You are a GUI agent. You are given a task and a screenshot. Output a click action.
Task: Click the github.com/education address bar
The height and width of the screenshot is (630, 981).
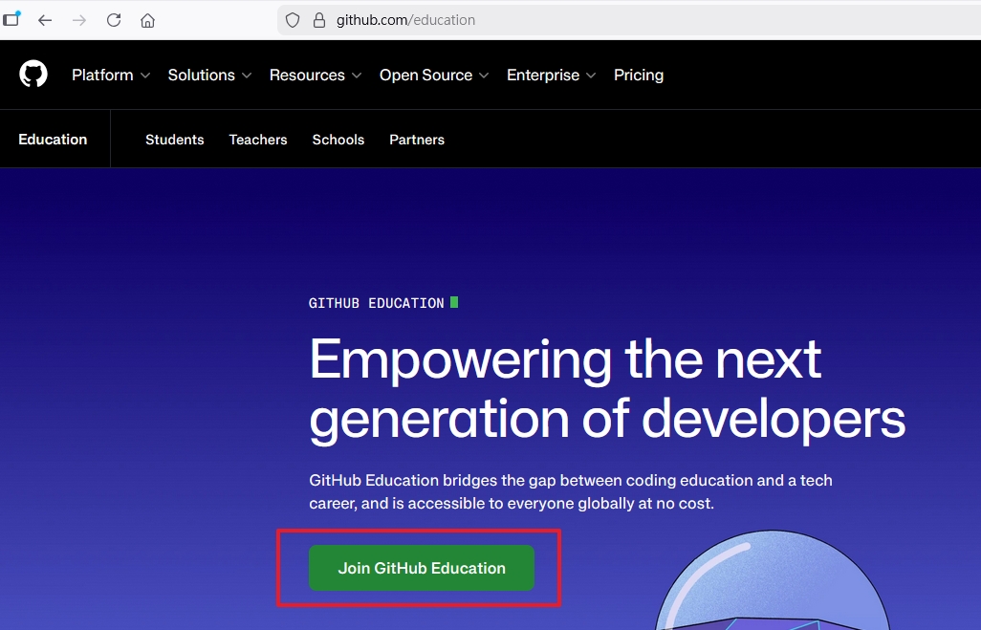point(629,20)
